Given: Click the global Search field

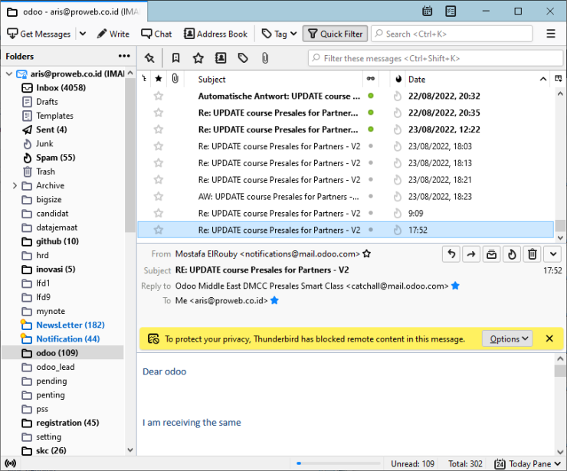Looking at the screenshot, I should tap(451, 34).
